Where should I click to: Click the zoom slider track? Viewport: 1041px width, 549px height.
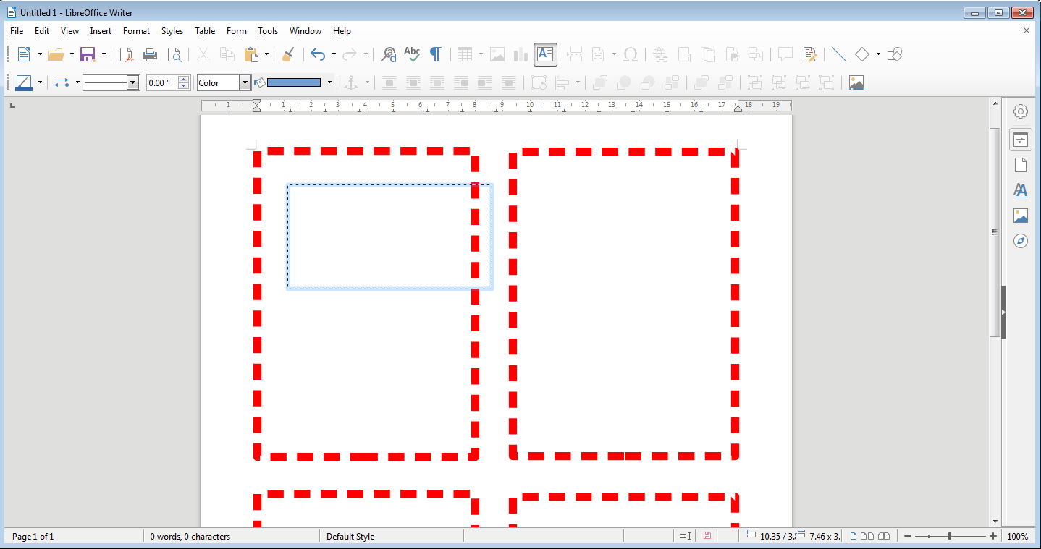point(950,536)
